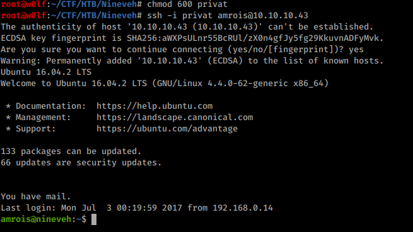Click the 'ssh -i privat' command line
This screenshot has height=232, width=413.
coord(228,16)
